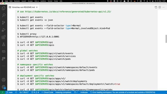Viewport: 167px width, 94px height.
Task: Open the Gehe zu menu
Action: 37,1
